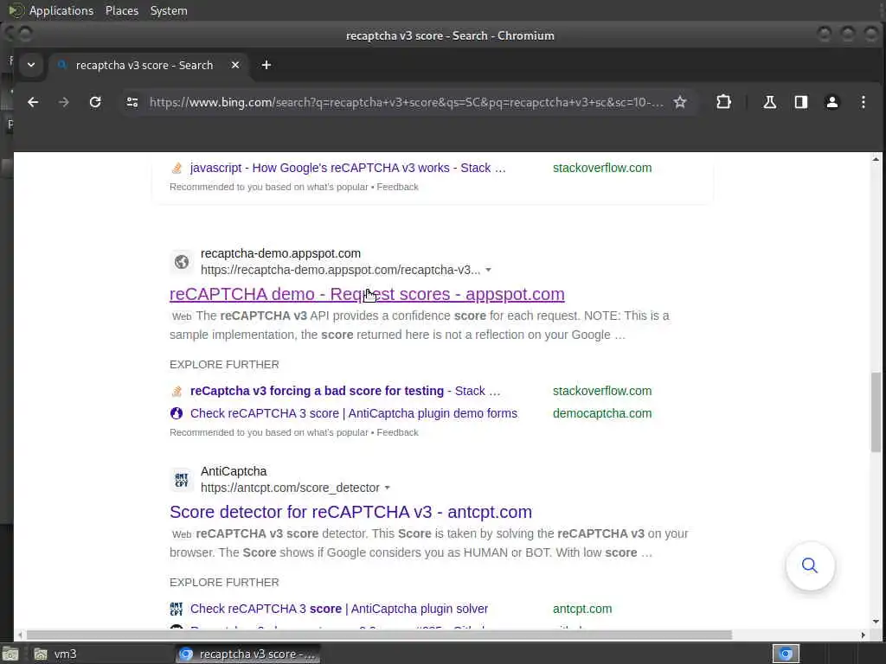The image size is (886, 664).
Task: Reload the Bing search page
Action: click(x=95, y=102)
